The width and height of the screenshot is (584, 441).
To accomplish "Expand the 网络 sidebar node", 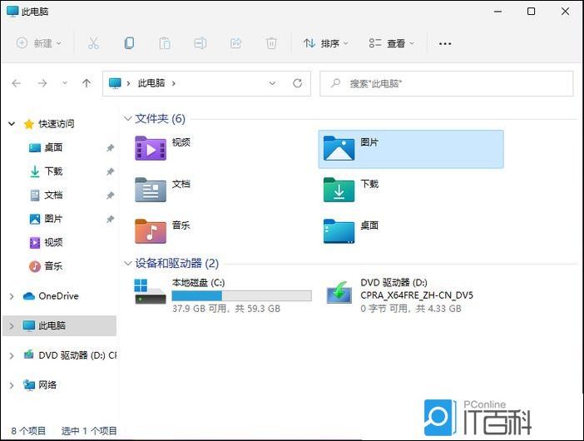I will point(12,385).
